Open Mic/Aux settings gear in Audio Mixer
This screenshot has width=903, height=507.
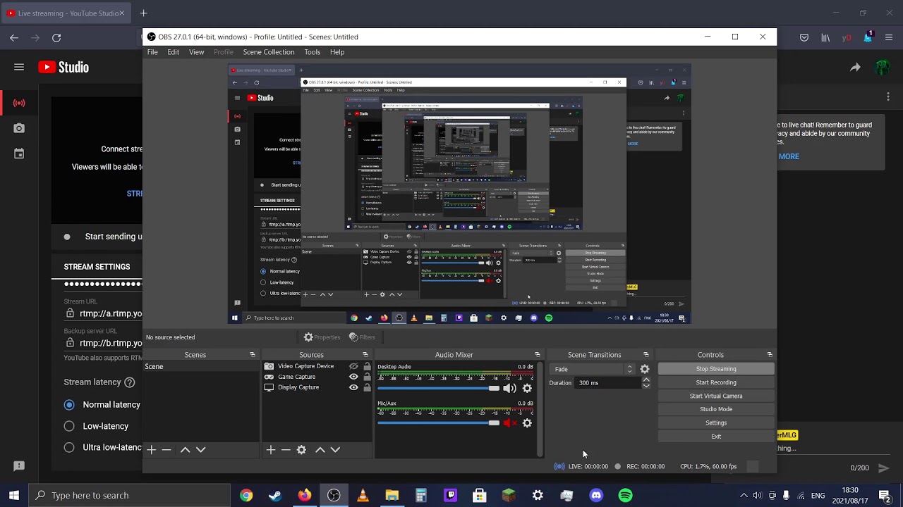[x=527, y=423]
